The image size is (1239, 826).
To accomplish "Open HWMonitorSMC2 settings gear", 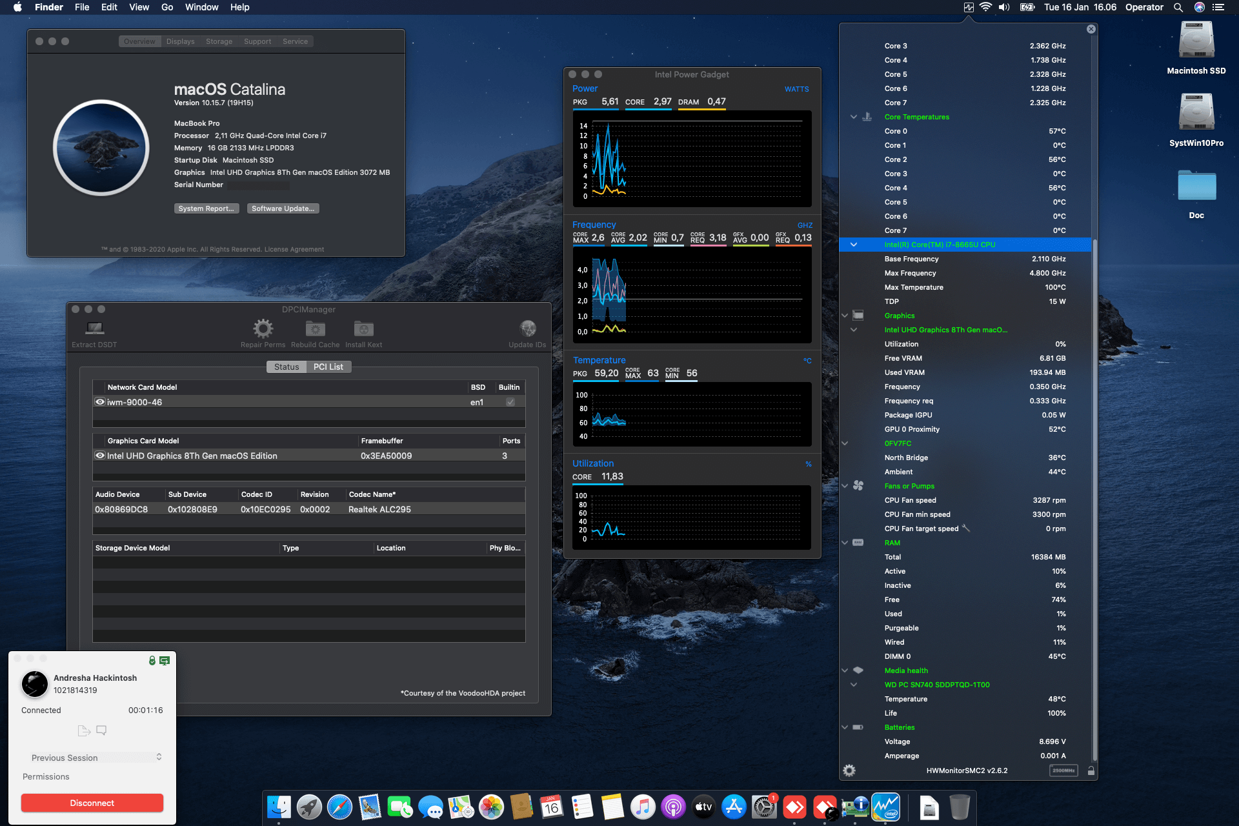I will [849, 770].
